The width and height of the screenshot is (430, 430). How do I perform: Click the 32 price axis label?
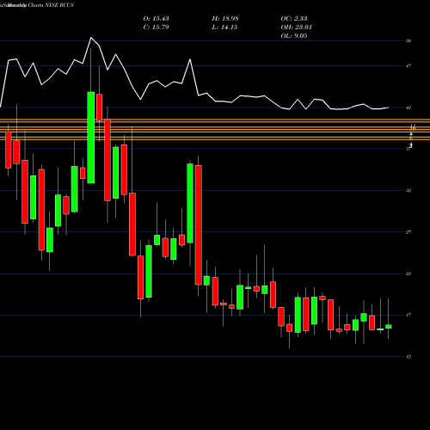point(408,190)
